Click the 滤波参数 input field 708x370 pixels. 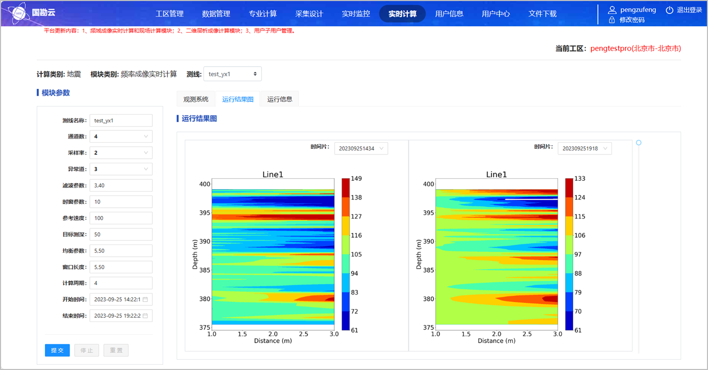(x=121, y=186)
